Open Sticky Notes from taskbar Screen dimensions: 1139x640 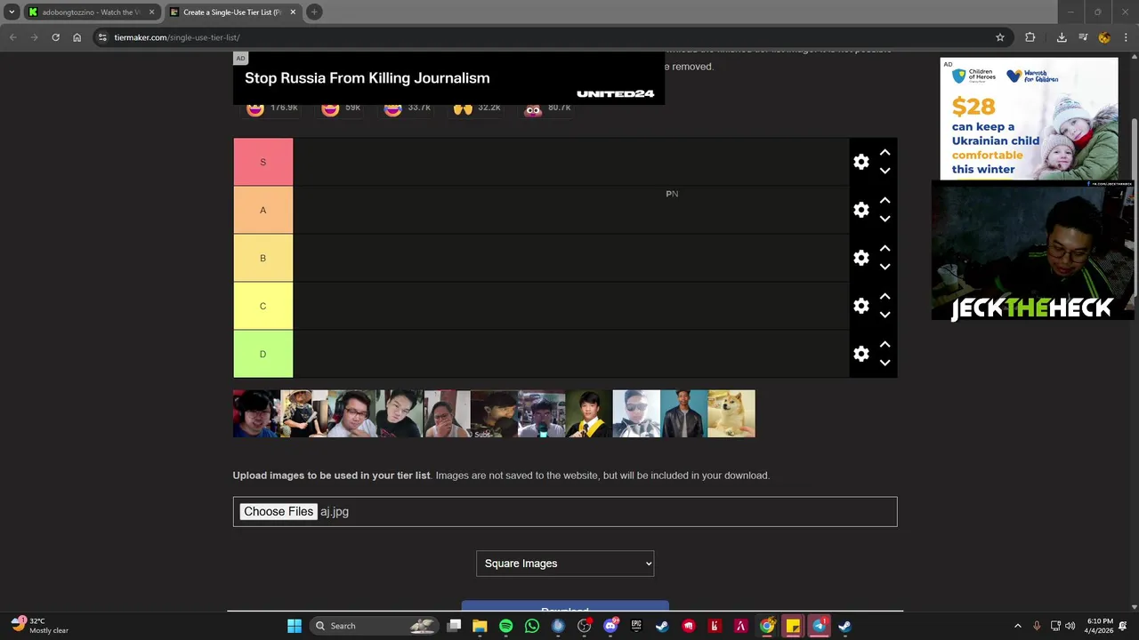click(793, 626)
